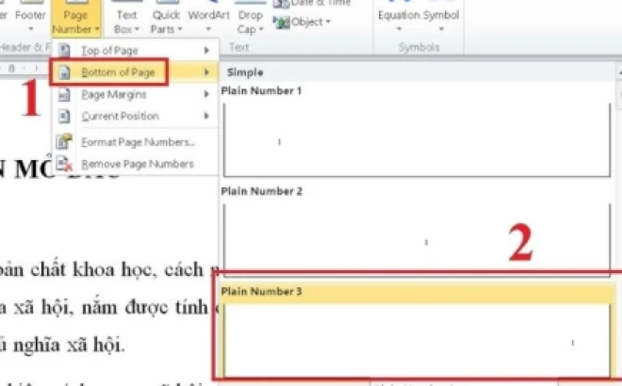The height and width of the screenshot is (386, 622).
Task: Open the WordArt gallery dropdown
Action: click(x=208, y=18)
